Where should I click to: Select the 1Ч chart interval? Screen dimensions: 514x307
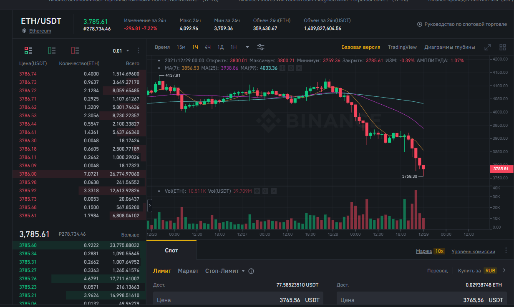(195, 47)
